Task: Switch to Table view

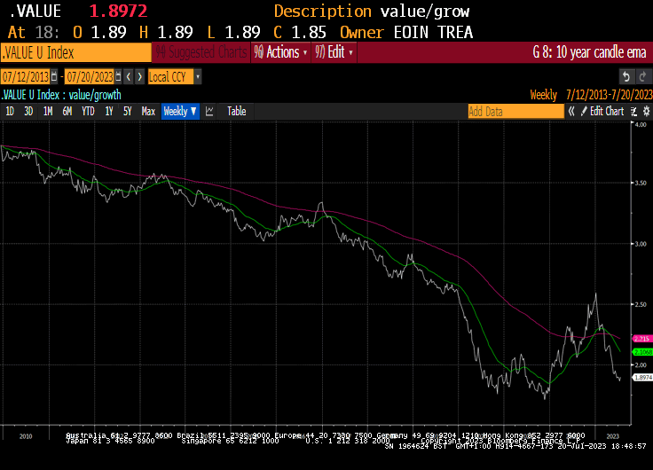Action: pyautogui.click(x=237, y=111)
